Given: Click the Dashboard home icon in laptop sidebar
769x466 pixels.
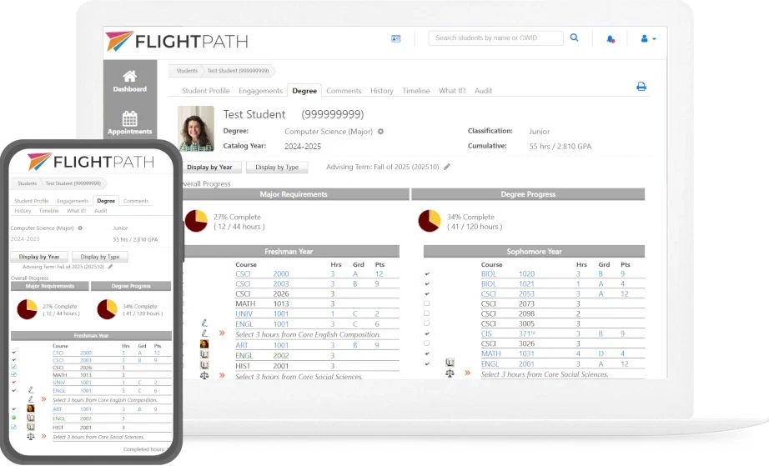Looking at the screenshot, I should point(129,76).
